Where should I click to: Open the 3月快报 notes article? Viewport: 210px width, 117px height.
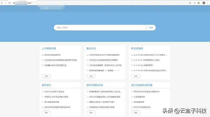tap(103, 60)
